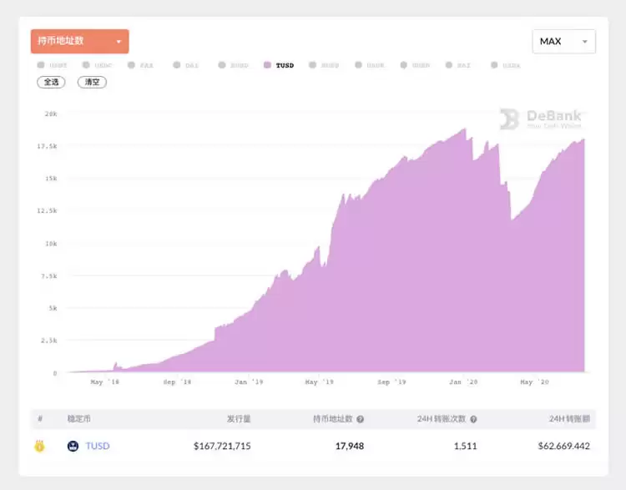The image size is (626, 490).
Task: Click the gold rank medal icon
Action: click(x=39, y=446)
